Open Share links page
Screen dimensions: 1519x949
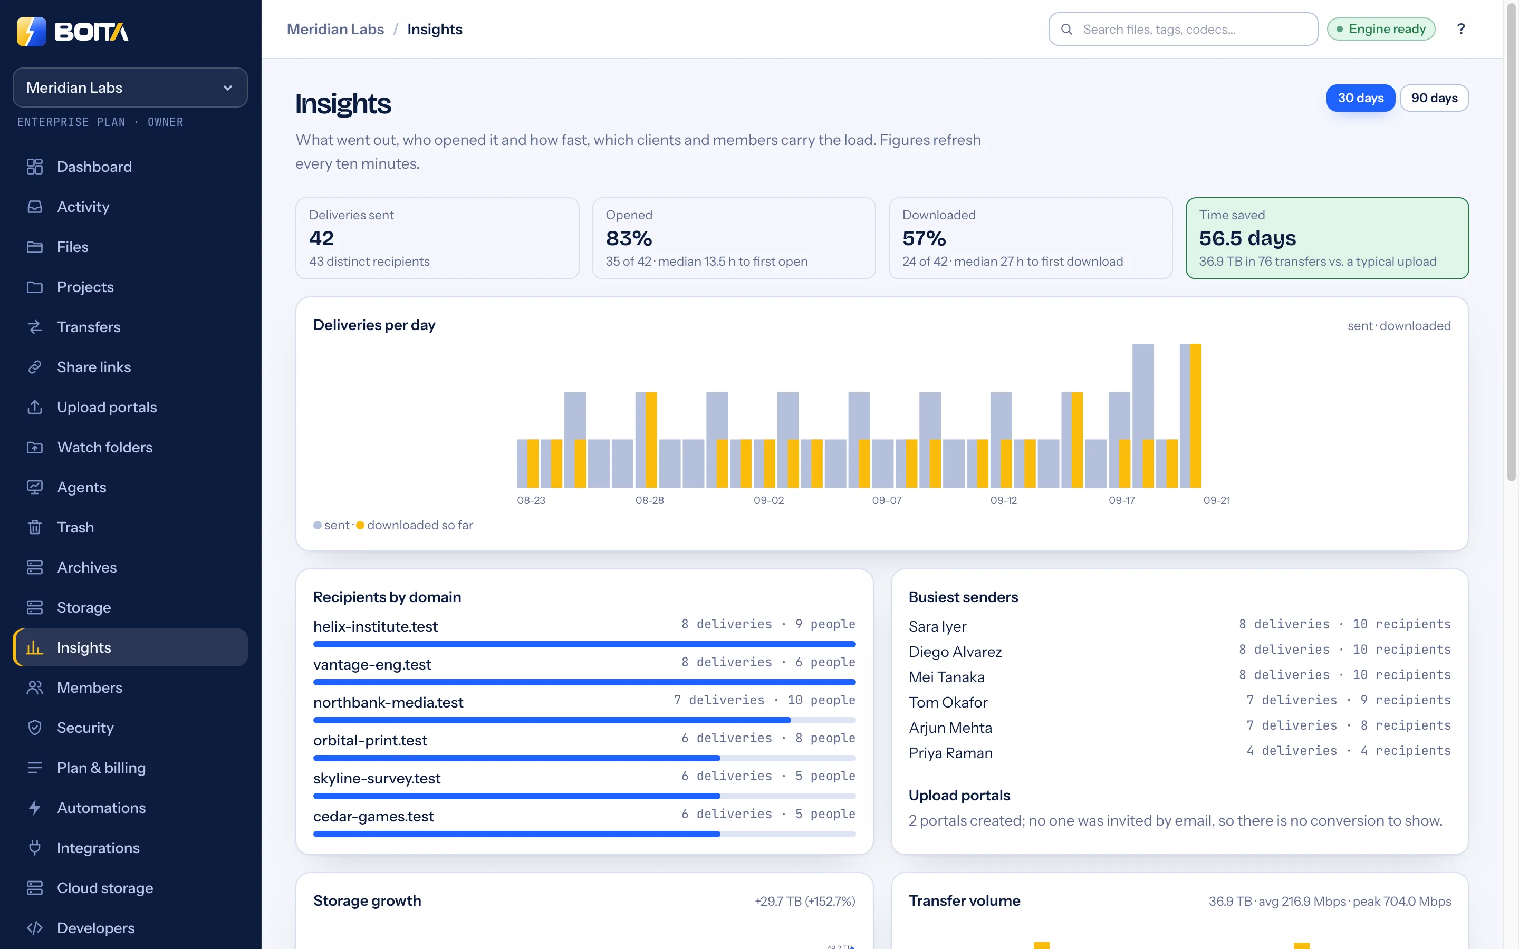[x=130, y=367]
